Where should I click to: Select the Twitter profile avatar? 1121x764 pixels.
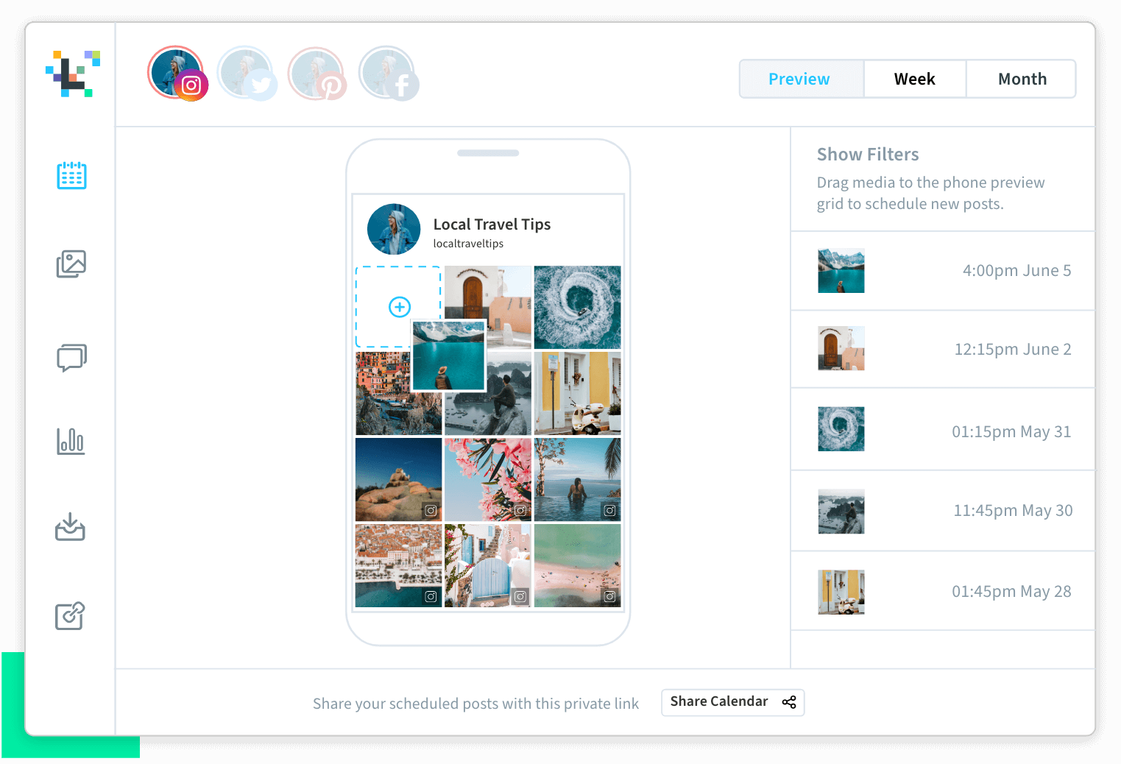(247, 74)
